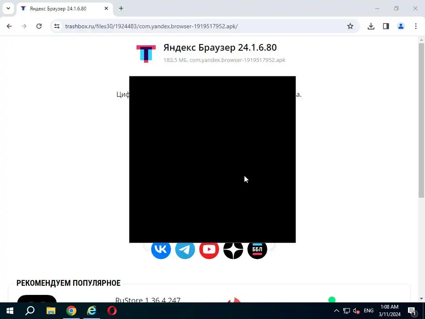
Task: Click the scrollbar up arrow
Action: [x=421, y=39]
